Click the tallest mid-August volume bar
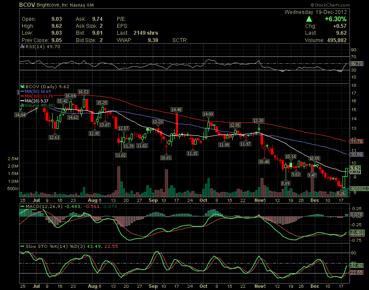369x290 pixels. pos(119,181)
